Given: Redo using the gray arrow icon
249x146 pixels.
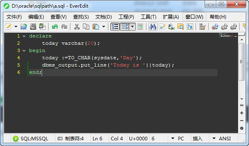Looking at the screenshot, I should coord(64,27).
